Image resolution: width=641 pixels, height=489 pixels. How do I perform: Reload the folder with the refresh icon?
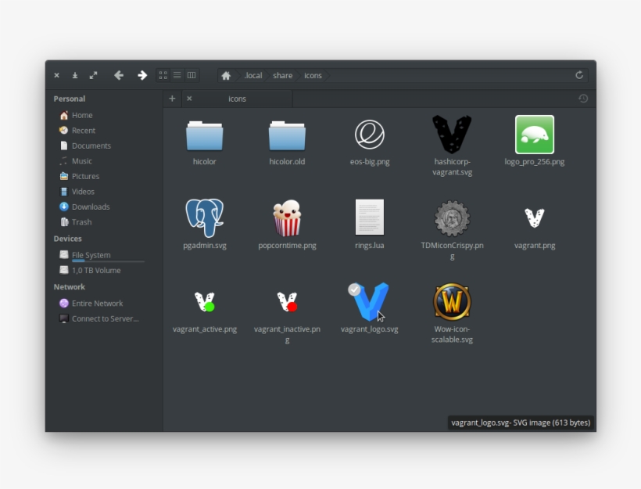coord(579,75)
